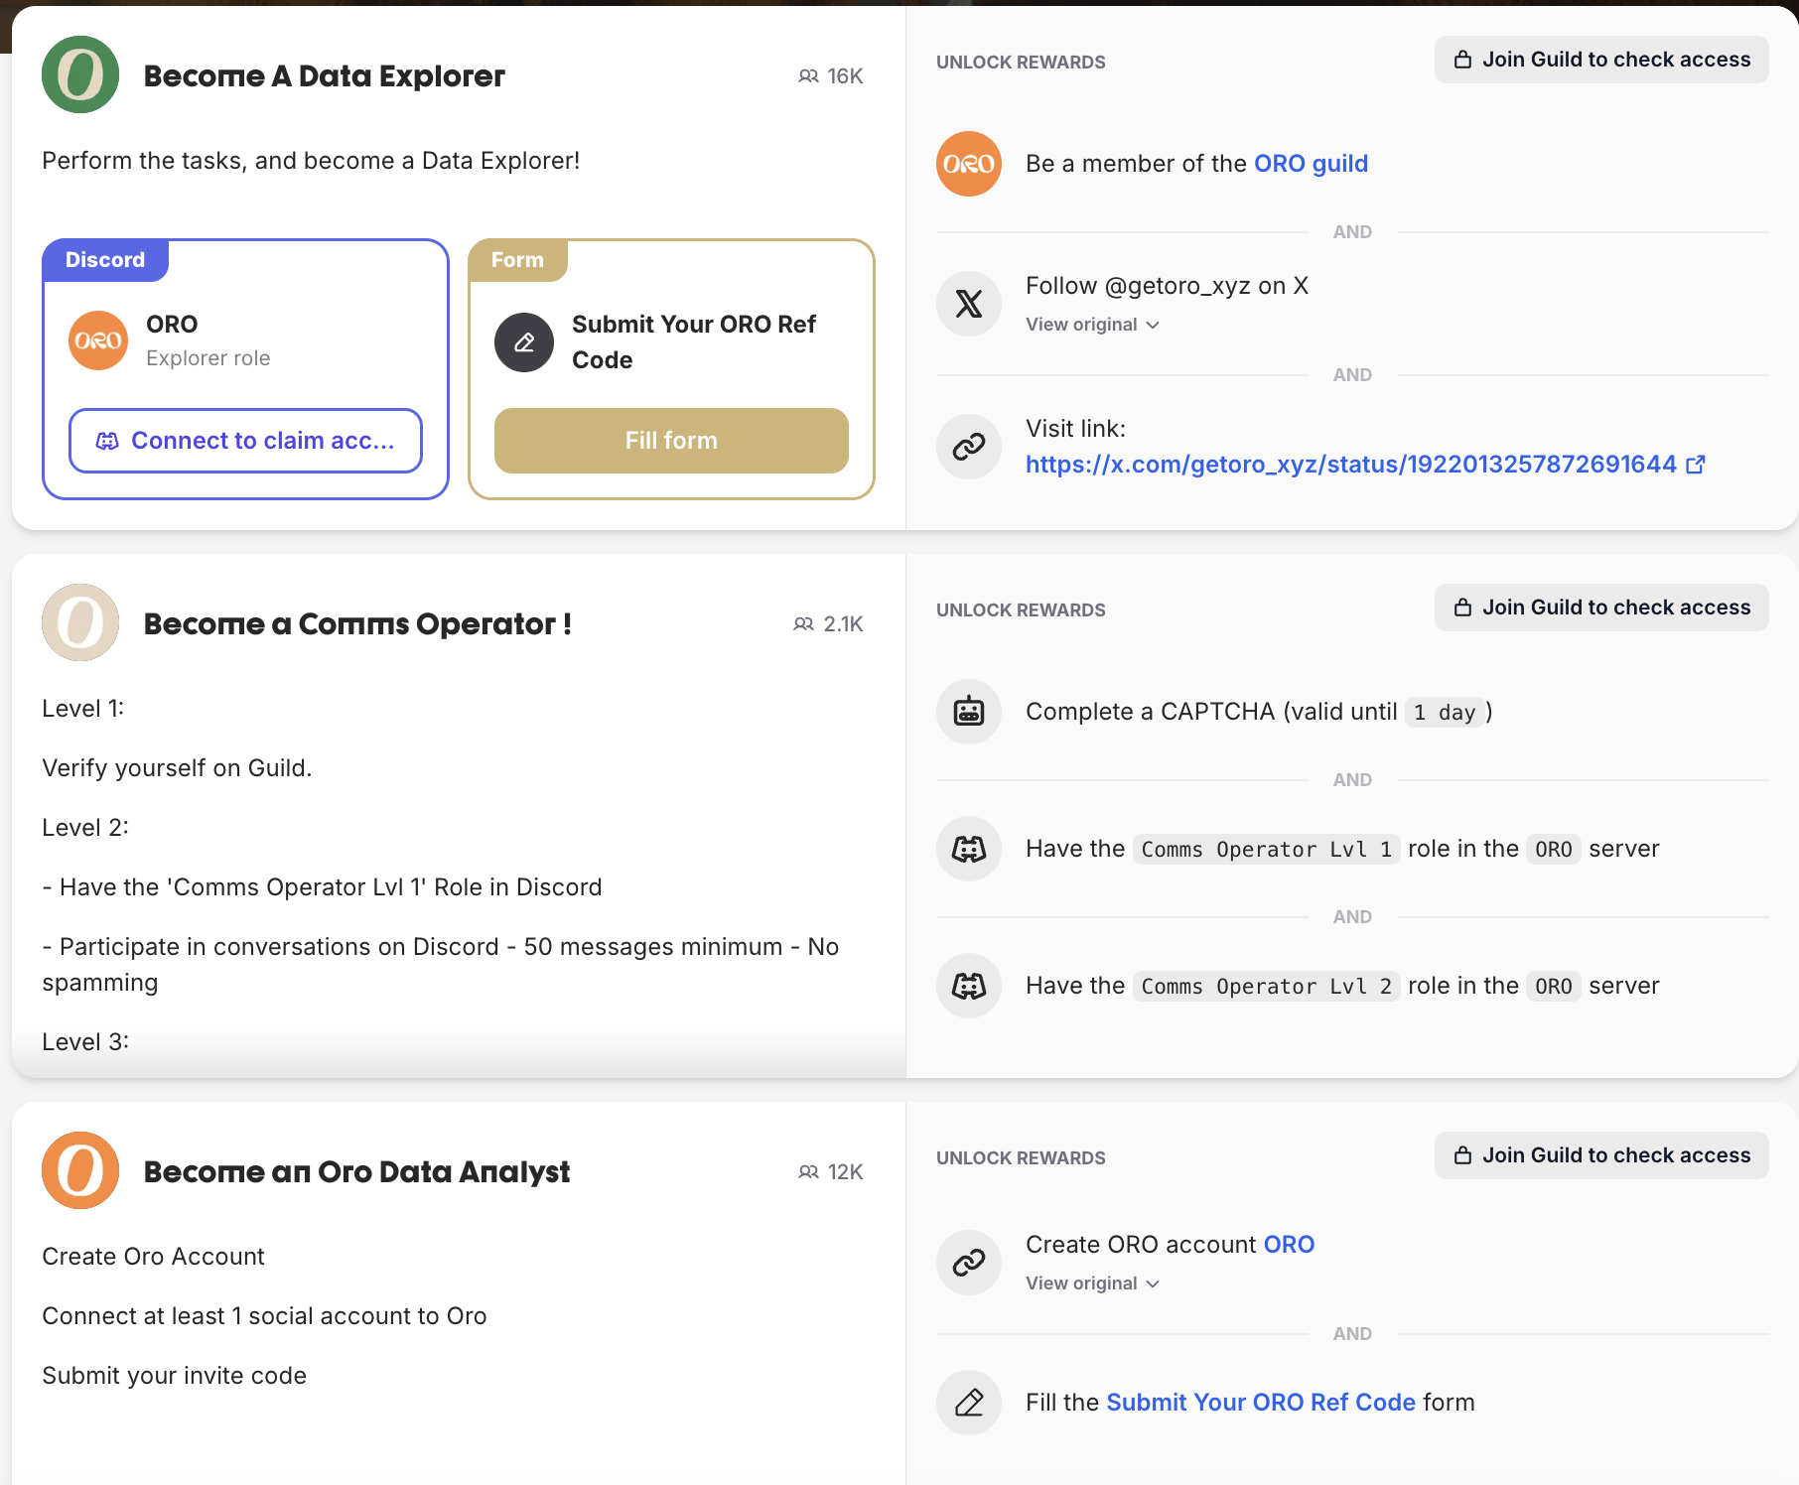Select the Form tab on reward card
This screenshot has height=1485, width=1799.
(517, 260)
